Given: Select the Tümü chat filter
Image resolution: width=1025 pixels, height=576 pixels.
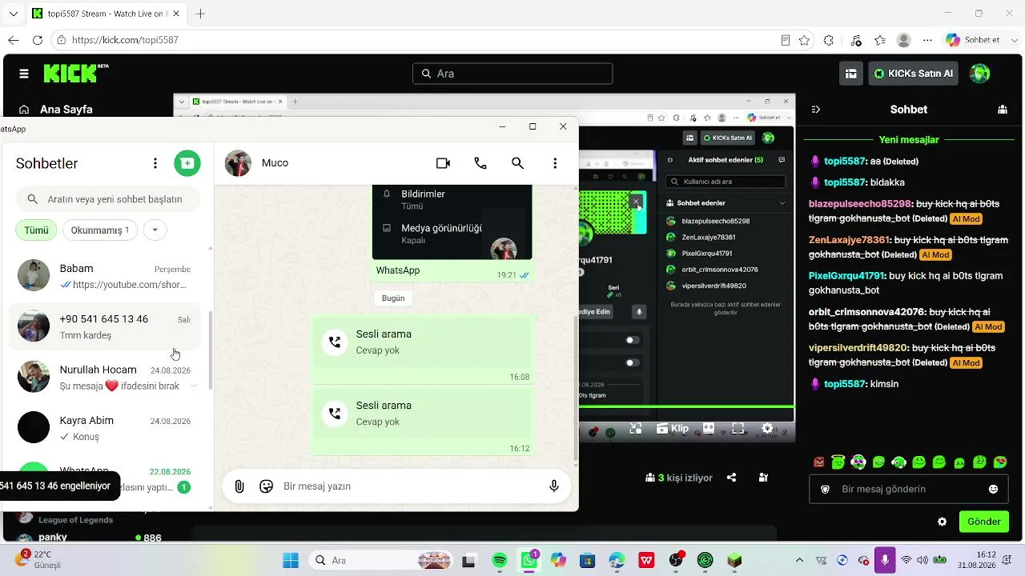Looking at the screenshot, I should 36,230.
